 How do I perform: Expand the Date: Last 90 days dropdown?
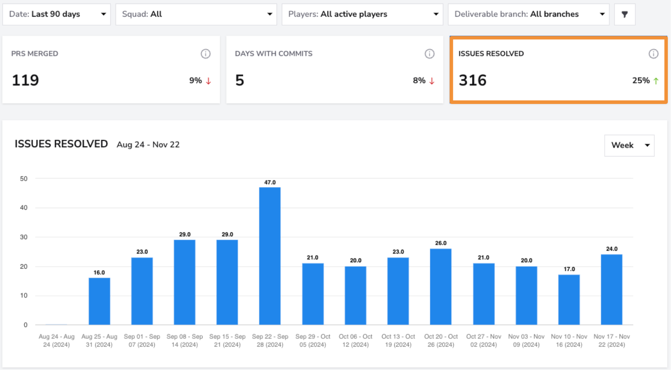point(57,14)
